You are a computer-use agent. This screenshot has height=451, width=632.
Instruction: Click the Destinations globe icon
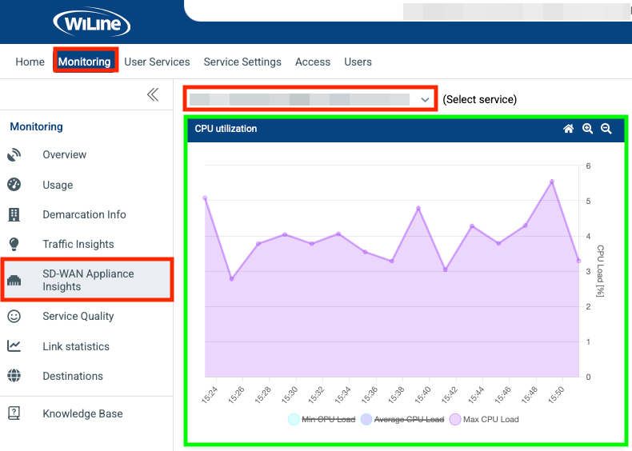(x=14, y=376)
